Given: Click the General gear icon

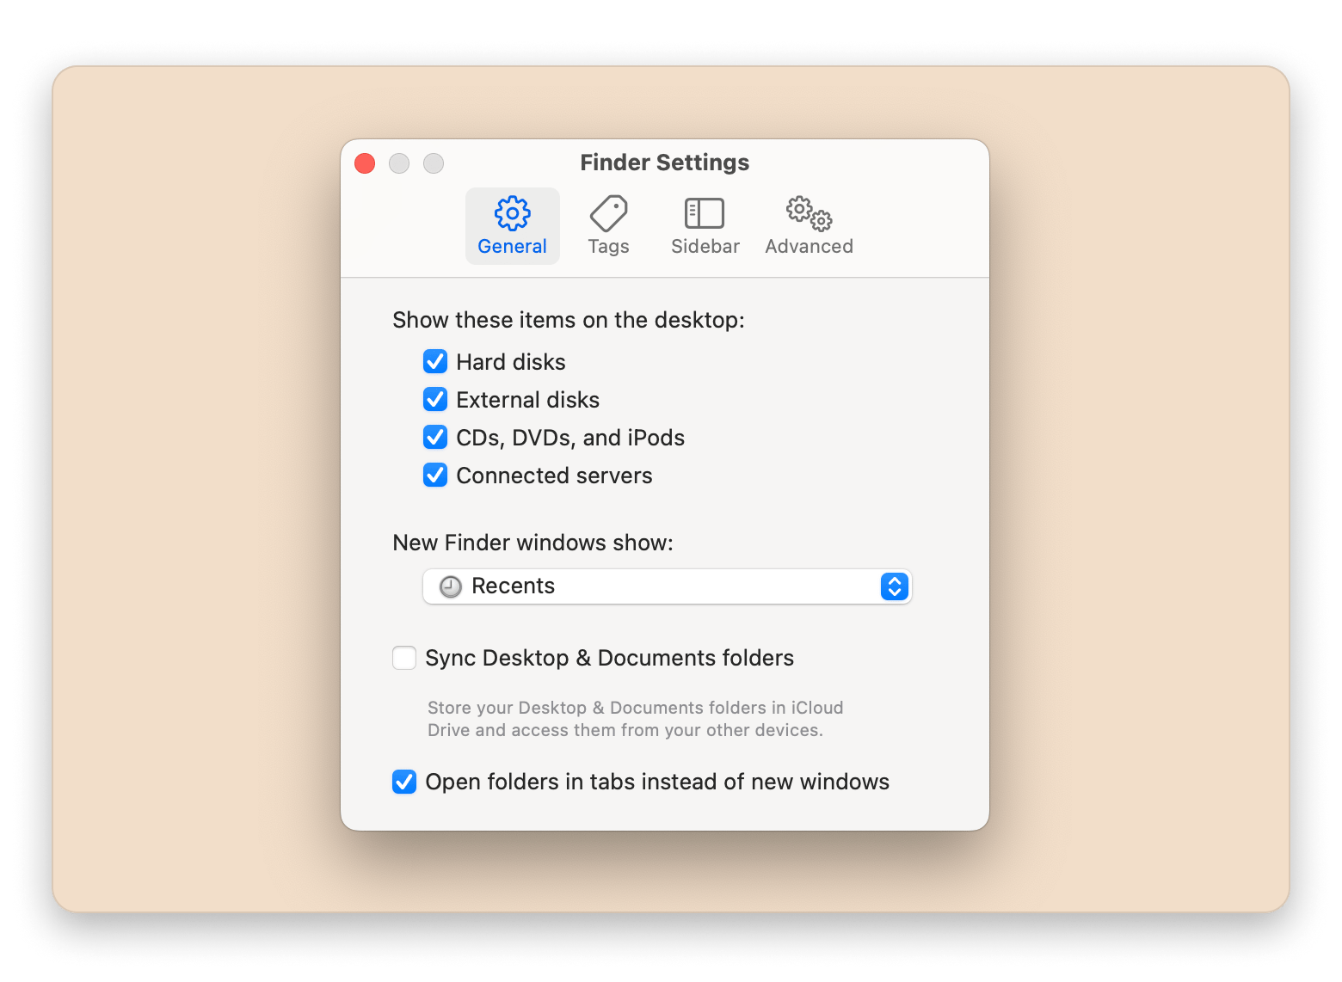Looking at the screenshot, I should (512, 213).
